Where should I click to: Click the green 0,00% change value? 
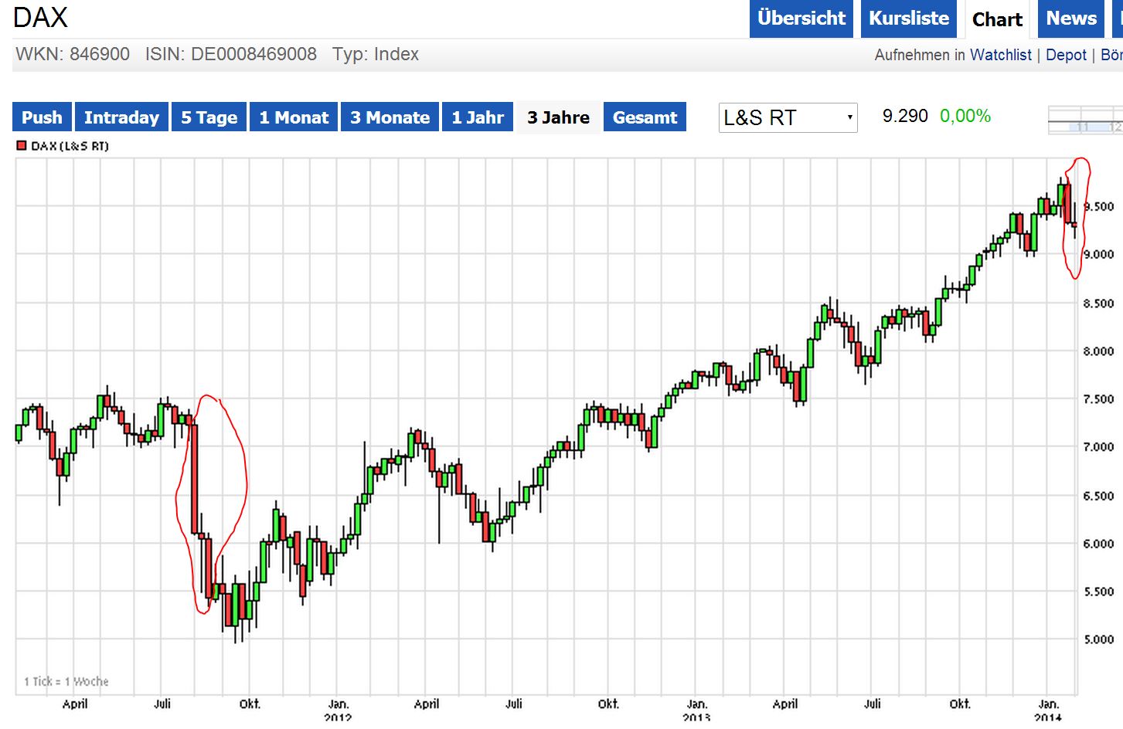965,116
